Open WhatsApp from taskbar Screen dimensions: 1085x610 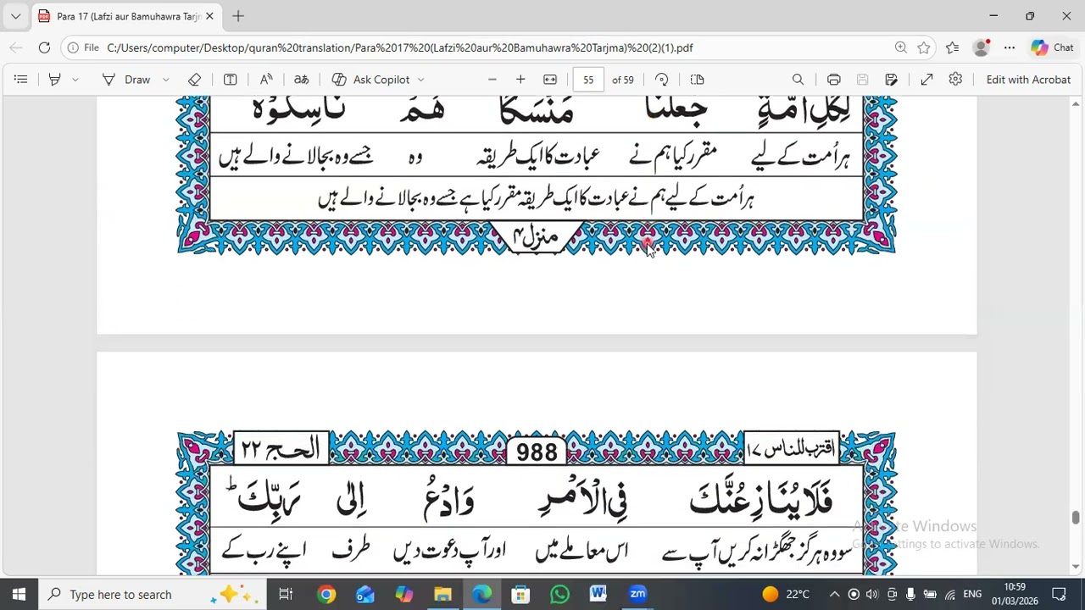point(559,595)
